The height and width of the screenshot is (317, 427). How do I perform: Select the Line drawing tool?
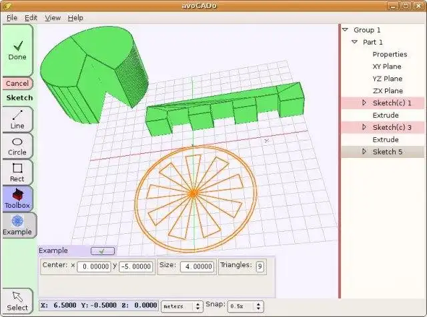click(x=17, y=120)
